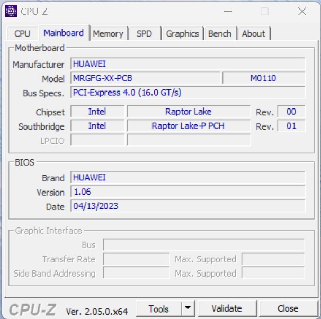Click the BIOS brand HUAWEI field

(x=188, y=177)
